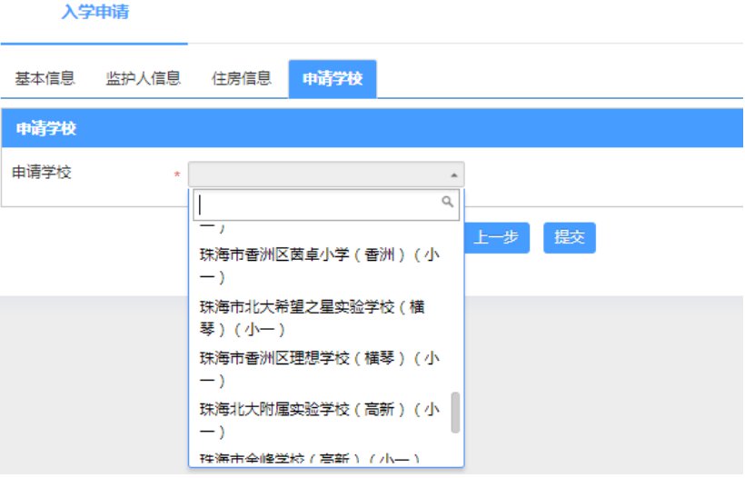This screenshot has width=745, height=478.
Task: Click the search magnifier icon in dropdown
Action: point(447,202)
